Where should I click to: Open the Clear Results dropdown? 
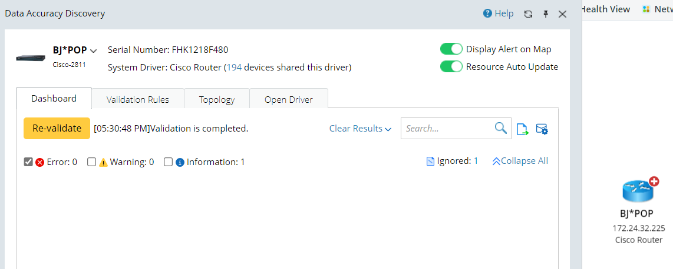[x=360, y=129]
